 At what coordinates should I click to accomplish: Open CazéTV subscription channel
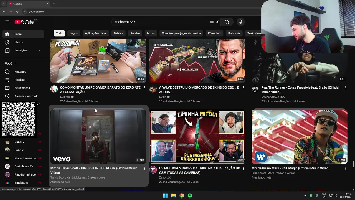tap(23, 142)
